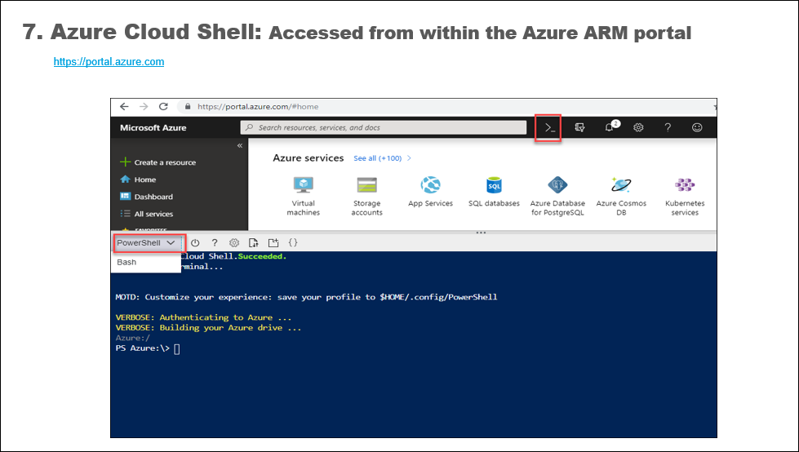
Task: Click the Azure services heading
Action: coord(309,158)
